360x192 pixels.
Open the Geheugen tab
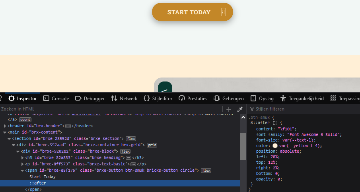tap(229, 99)
